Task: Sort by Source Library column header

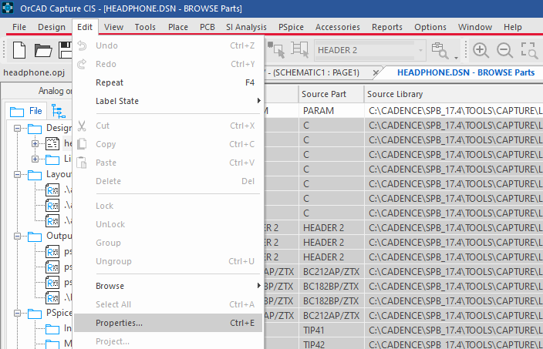Action: (454, 94)
